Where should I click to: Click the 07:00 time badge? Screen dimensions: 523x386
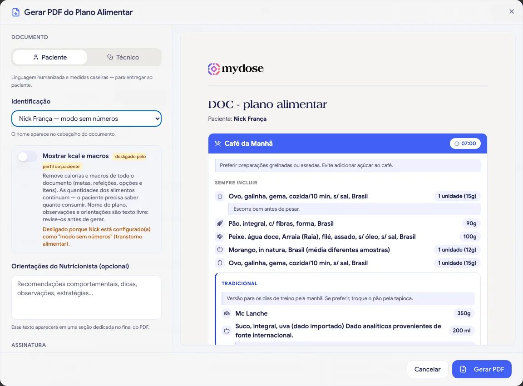465,144
